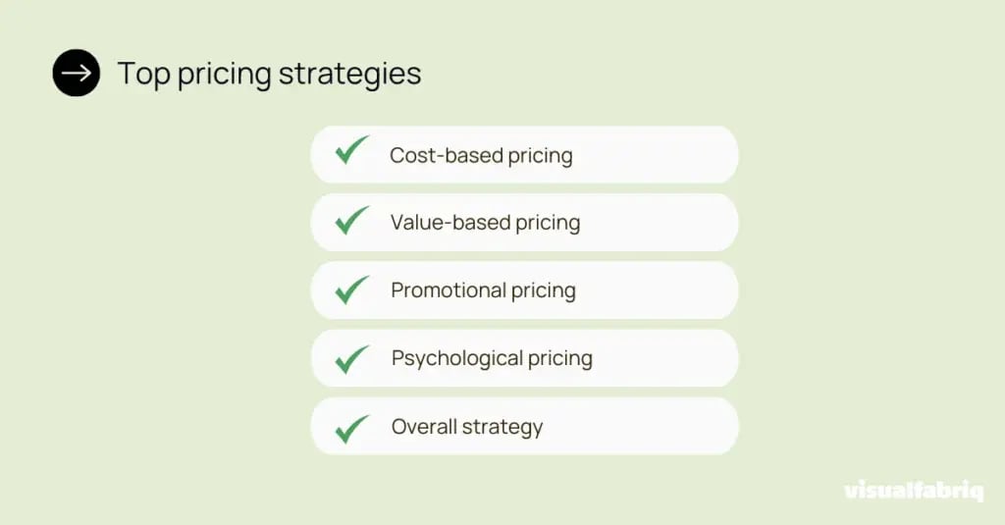Click the visualfabriq logo
Screen dimensions: 1005x525
[x=914, y=491]
